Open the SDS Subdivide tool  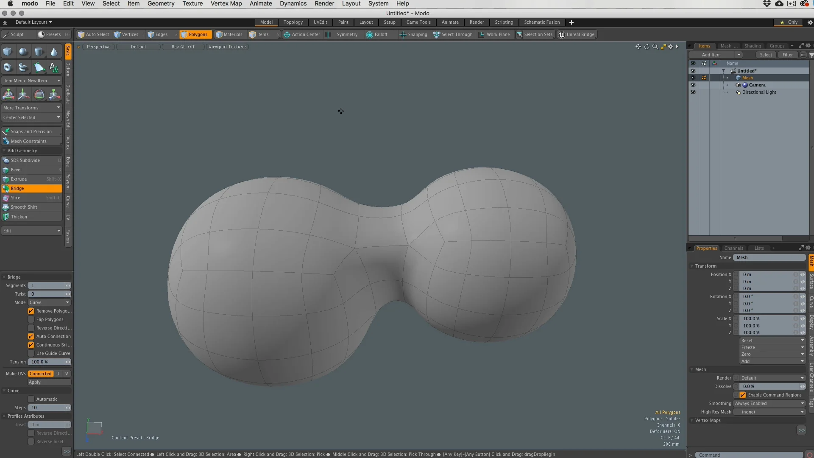(x=32, y=160)
